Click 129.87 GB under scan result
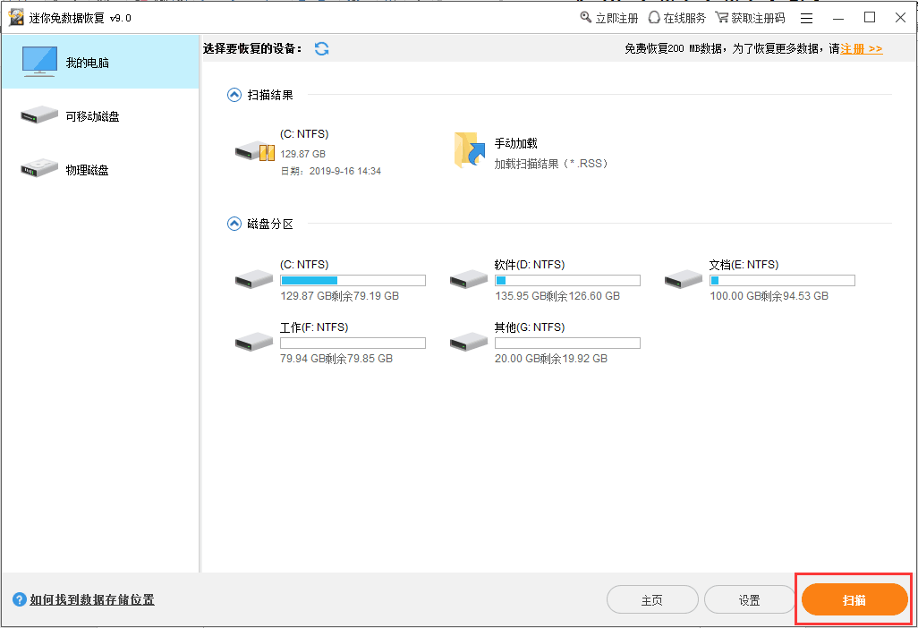Image resolution: width=918 pixels, height=628 pixels. pos(302,154)
